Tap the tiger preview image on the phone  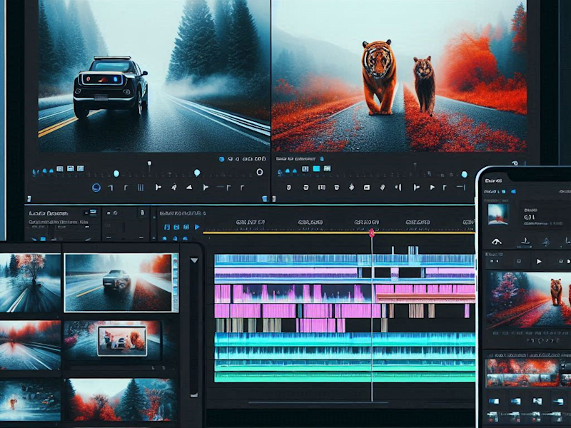coord(529,299)
